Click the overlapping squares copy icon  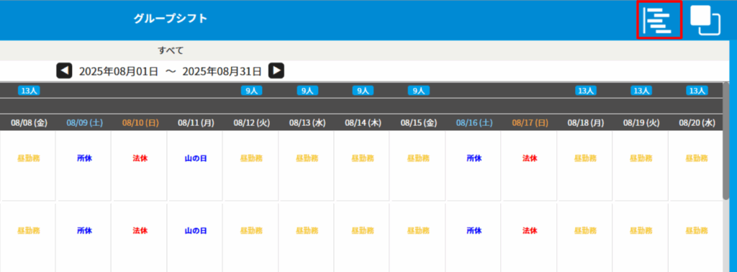pyautogui.click(x=705, y=21)
